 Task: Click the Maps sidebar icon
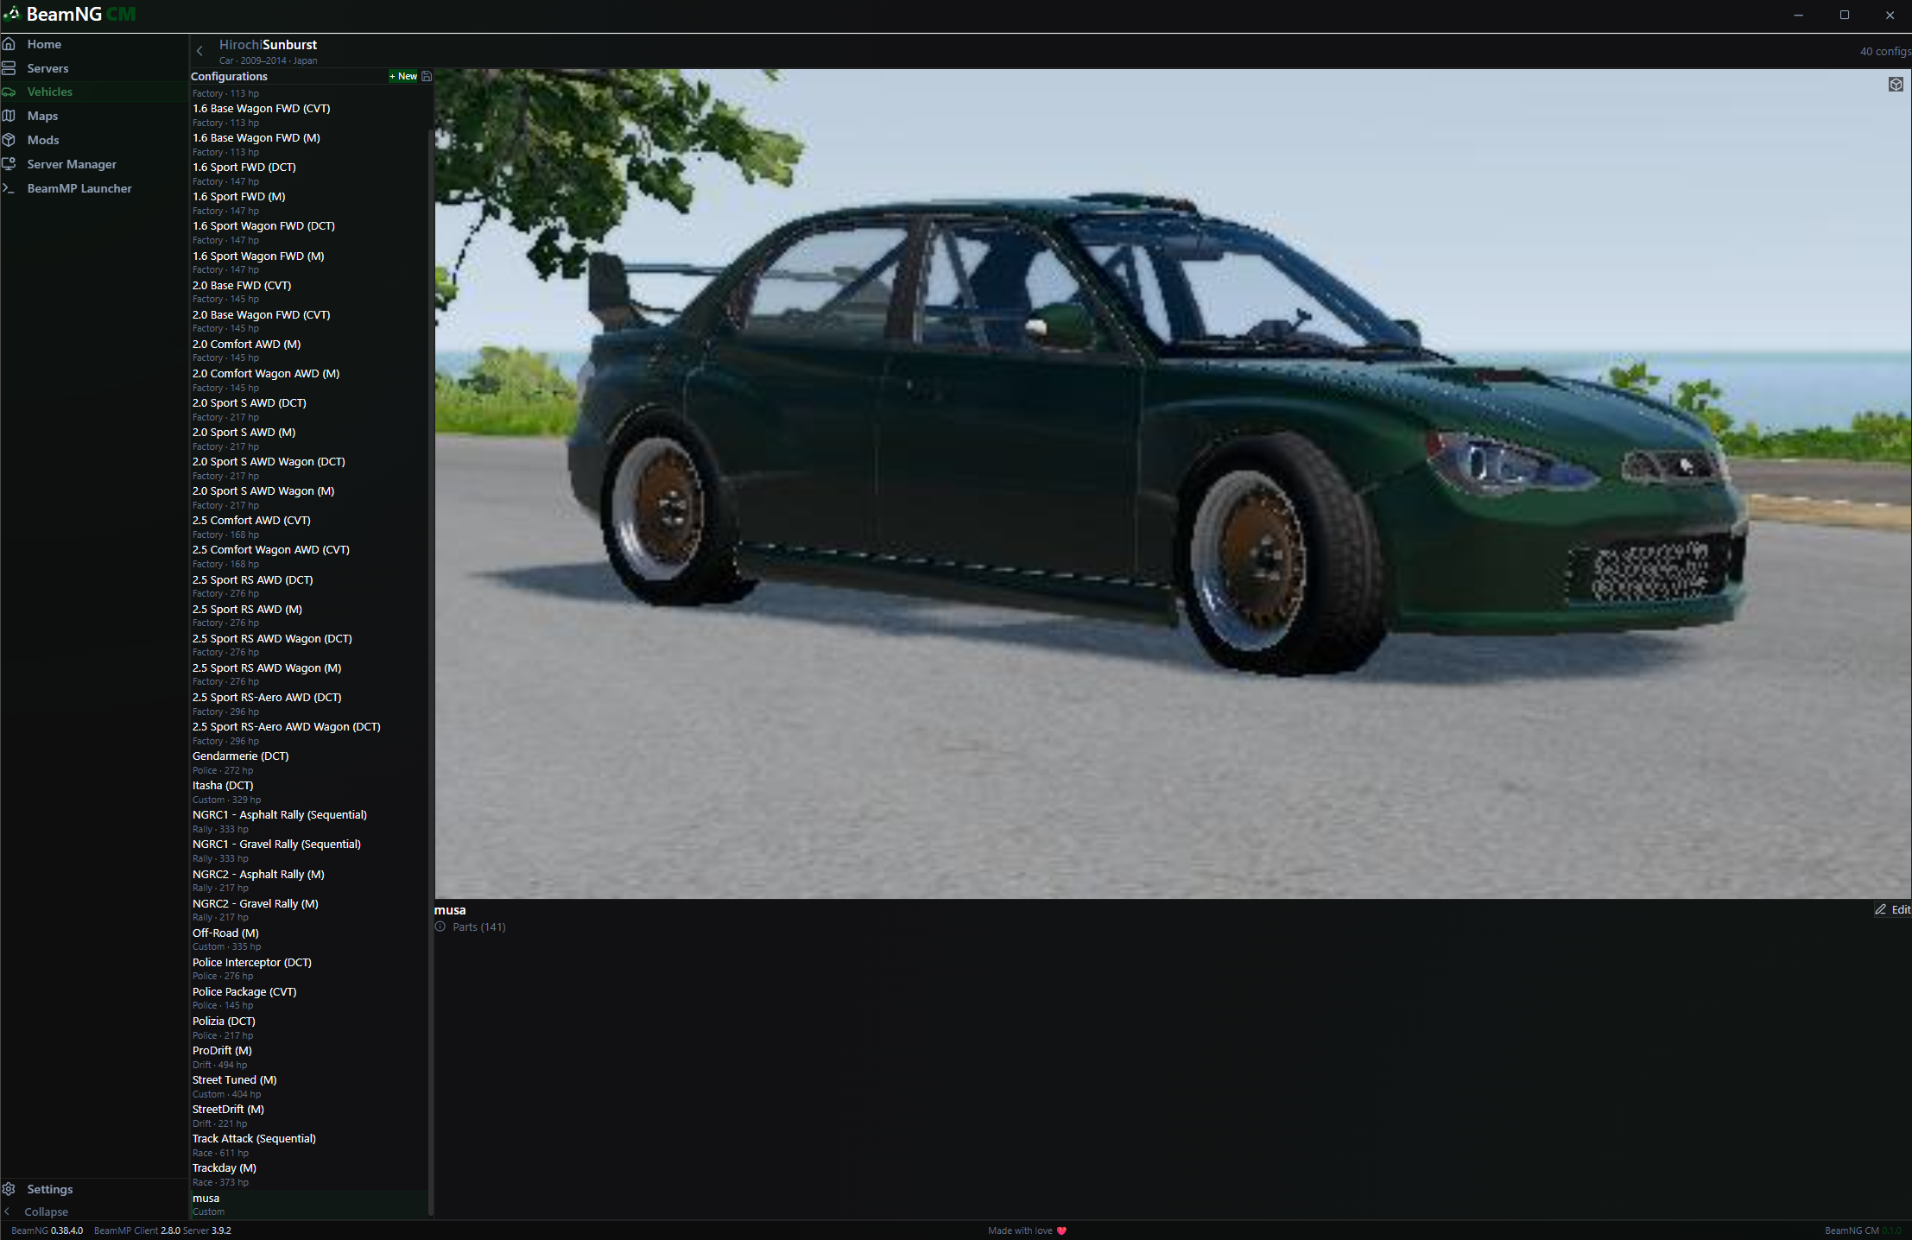[9, 116]
